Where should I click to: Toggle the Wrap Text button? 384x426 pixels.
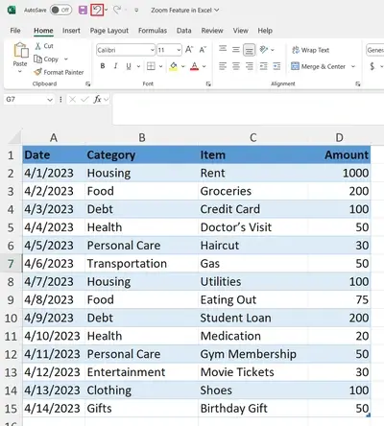point(311,50)
